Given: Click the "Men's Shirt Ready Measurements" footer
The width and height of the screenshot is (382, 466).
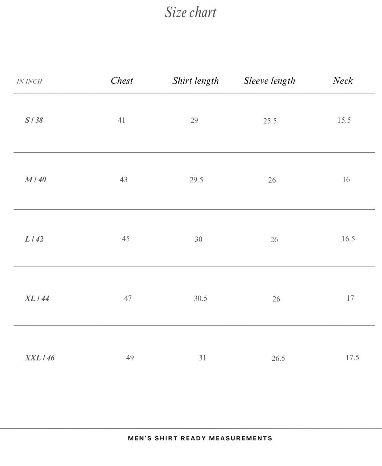Looking at the screenshot, I should (x=200, y=438).
